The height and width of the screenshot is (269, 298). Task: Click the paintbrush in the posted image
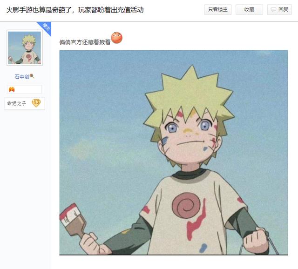(x=73, y=220)
